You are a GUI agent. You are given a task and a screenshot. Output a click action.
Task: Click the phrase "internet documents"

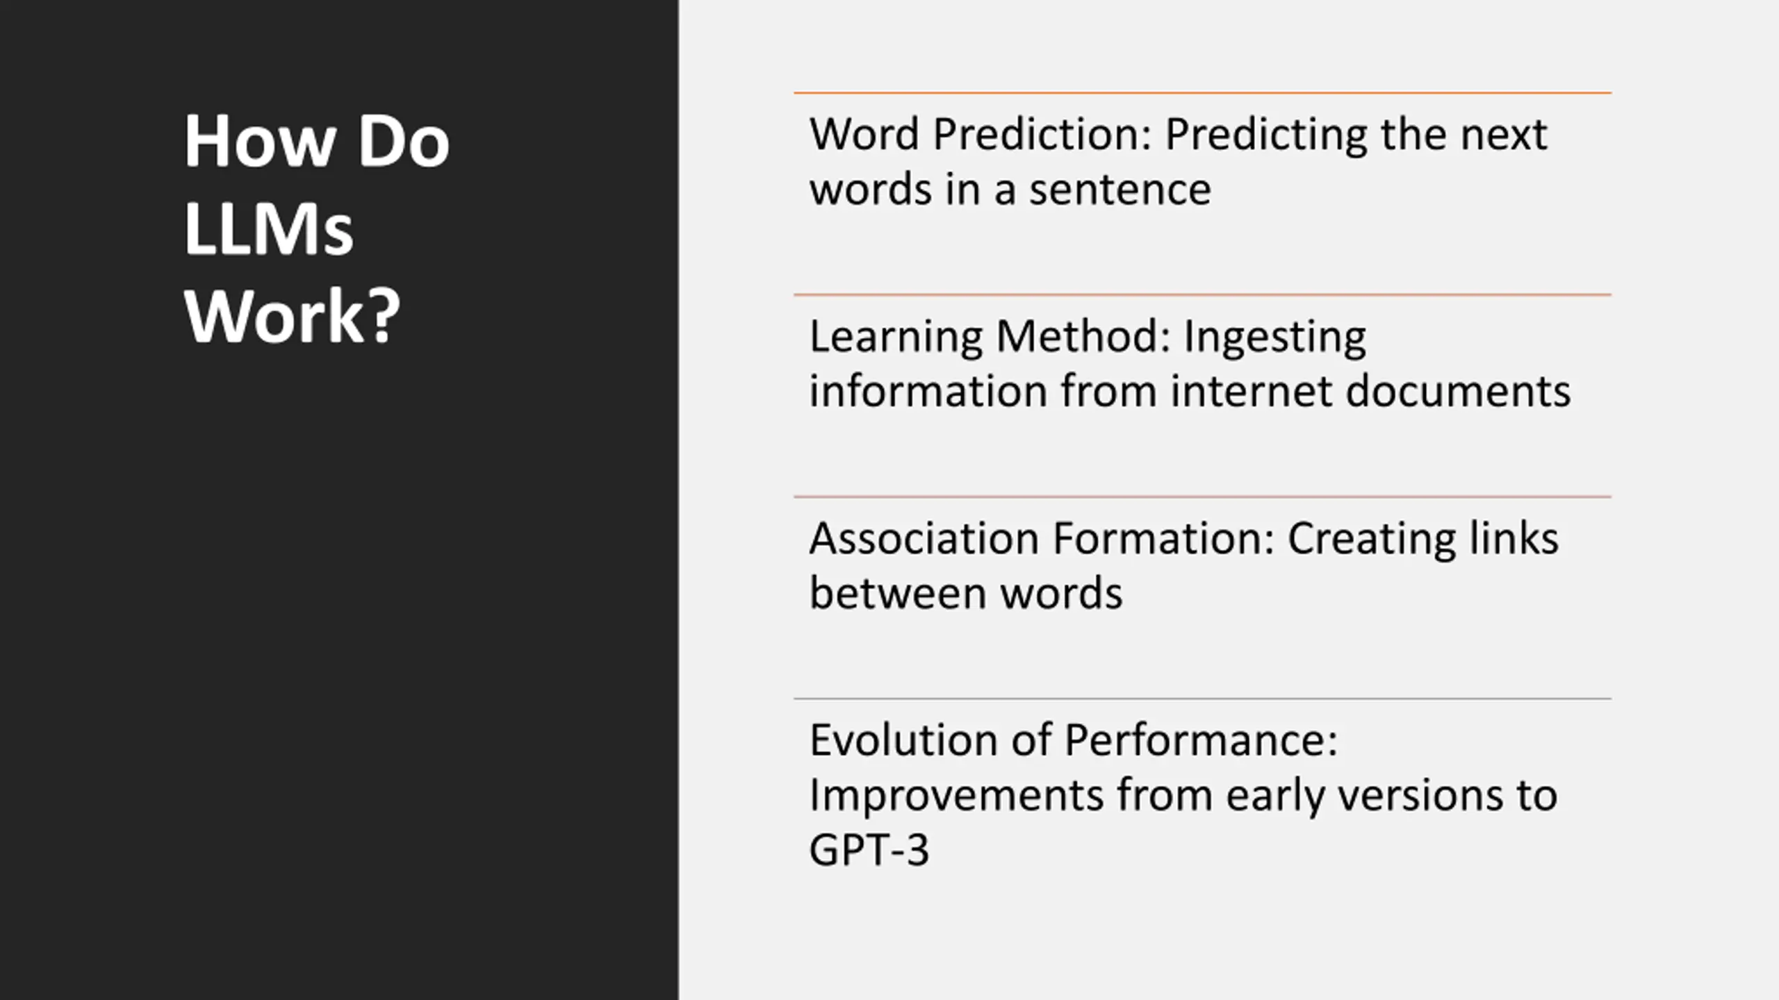coord(1370,391)
